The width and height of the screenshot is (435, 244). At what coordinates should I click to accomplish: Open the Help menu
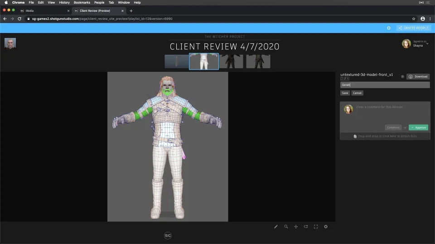pos(137,3)
